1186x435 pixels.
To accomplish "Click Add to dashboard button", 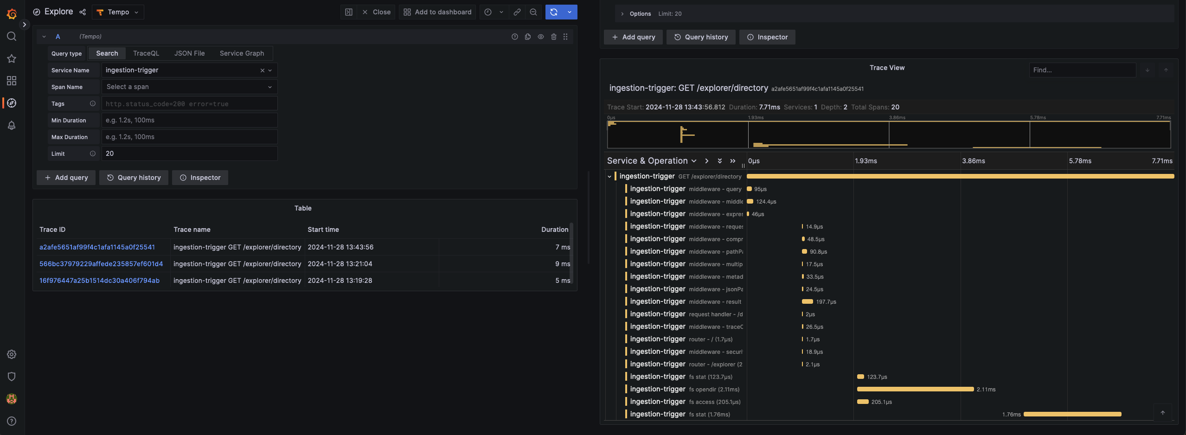I will [x=437, y=12].
